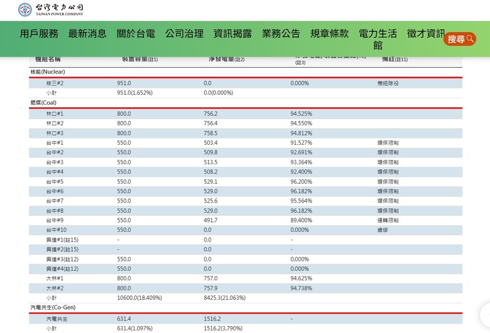Select the 631.4 capacity for 汽電共生
490x333 pixels.
click(124, 319)
